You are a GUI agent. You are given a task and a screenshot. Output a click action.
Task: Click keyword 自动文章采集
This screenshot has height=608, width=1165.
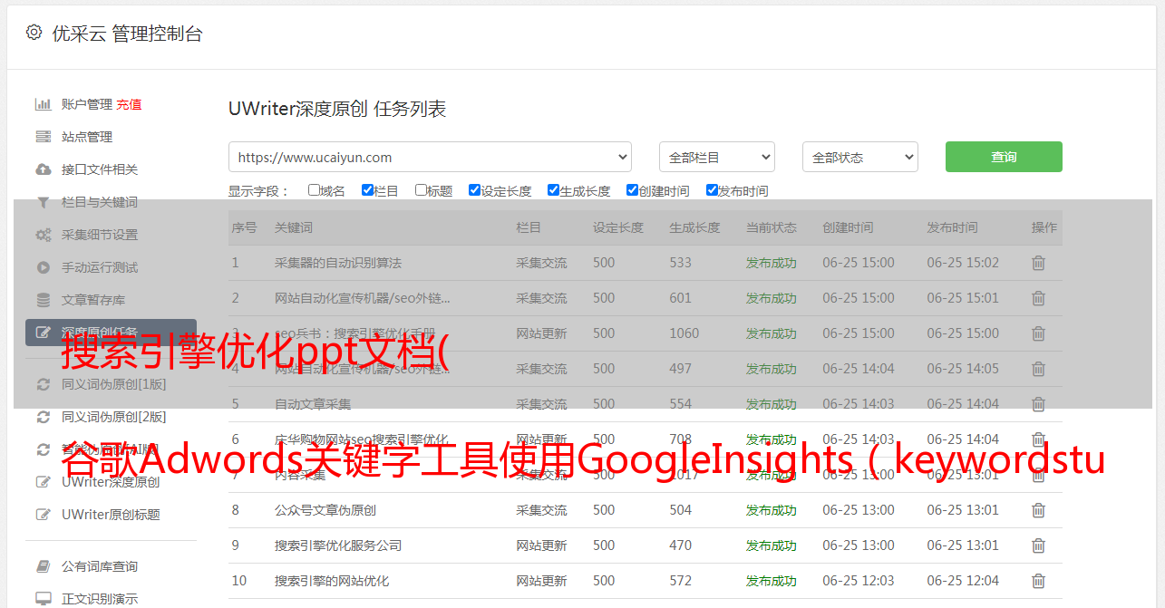pyautogui.click(x=313, y=404)
